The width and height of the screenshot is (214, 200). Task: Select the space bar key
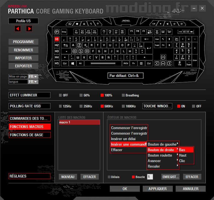click(x=103, y=63)
